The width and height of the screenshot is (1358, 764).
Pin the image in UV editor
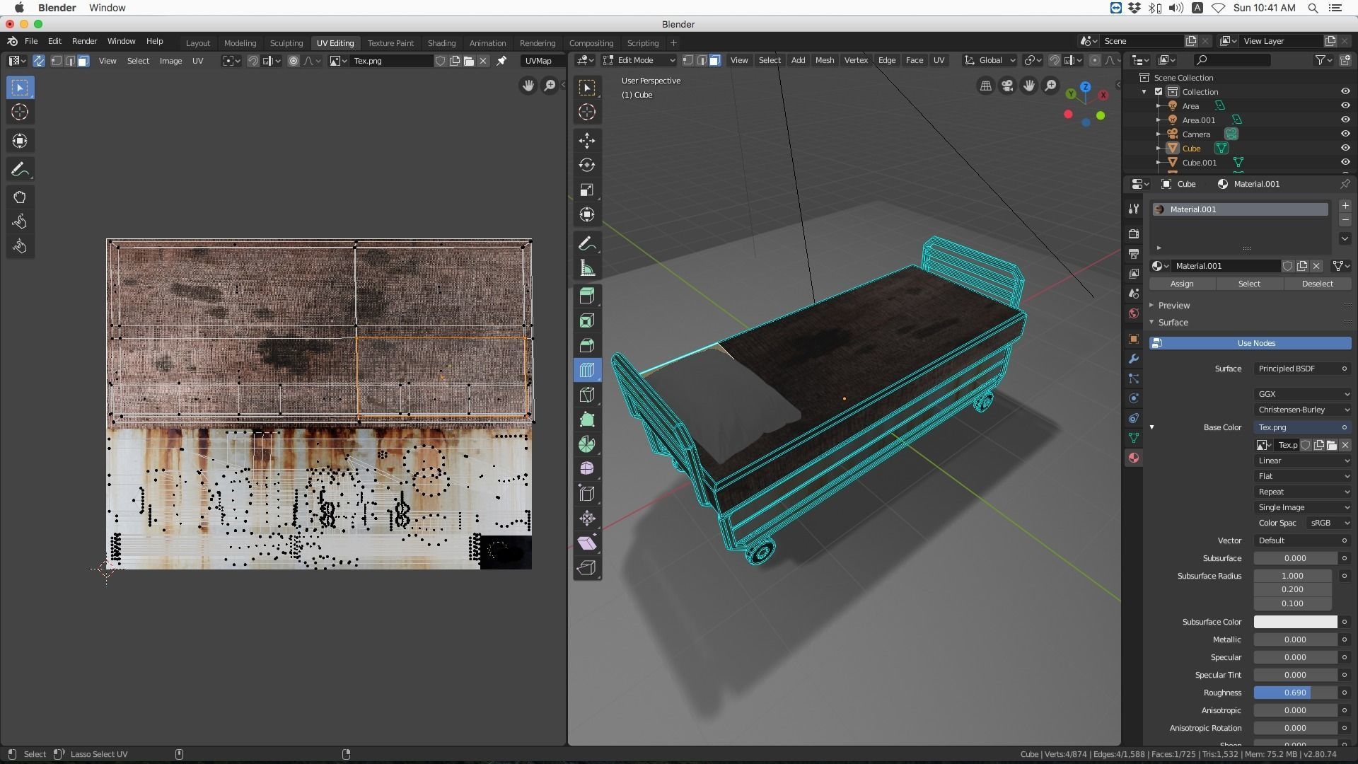click(501, 61)
